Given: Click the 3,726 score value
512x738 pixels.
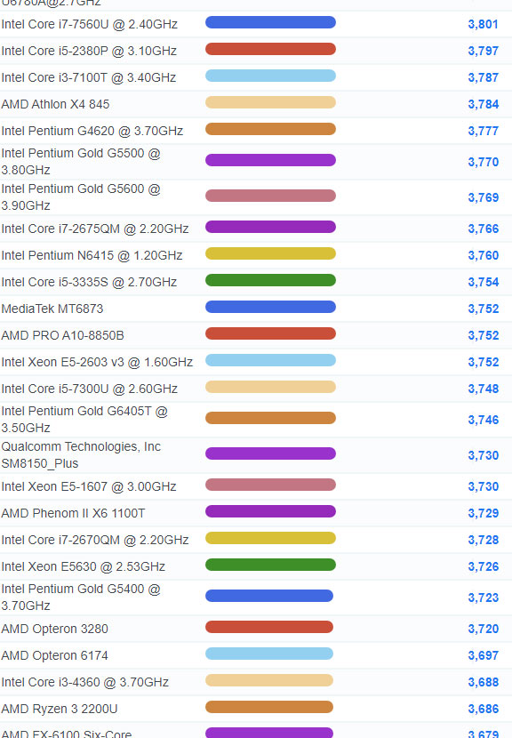Looking at the screenshot, I should 484,566.
